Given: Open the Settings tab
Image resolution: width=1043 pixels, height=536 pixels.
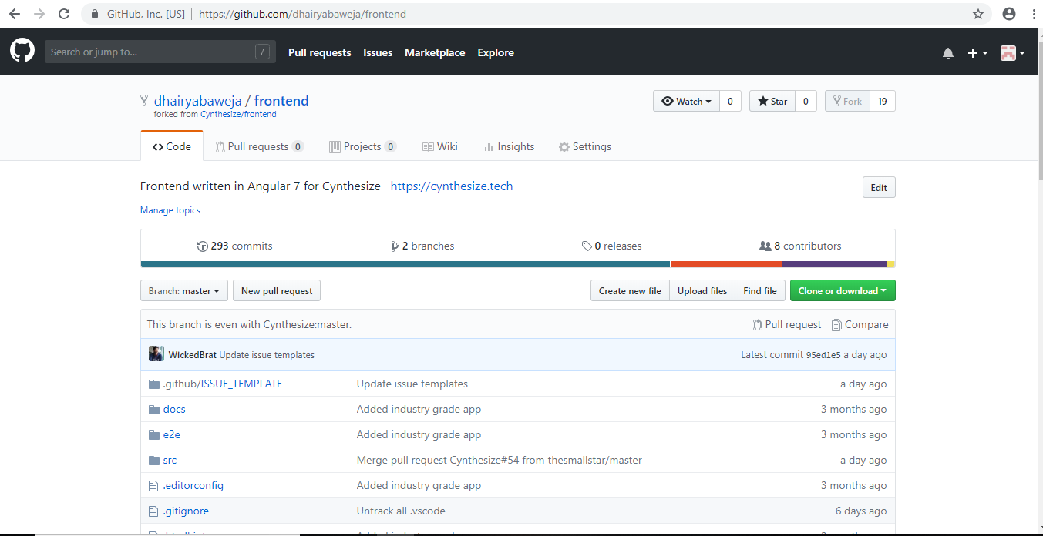Looking at the screenshot, I should 584,146.
